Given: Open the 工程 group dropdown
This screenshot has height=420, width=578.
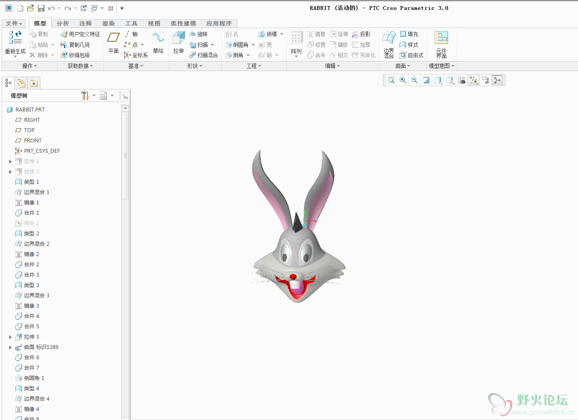Looking at the screenshot, I should [x=254, y=66].
